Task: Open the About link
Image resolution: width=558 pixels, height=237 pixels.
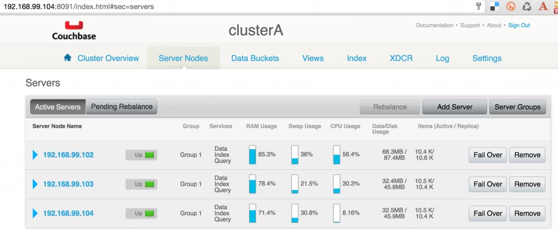Action: tap(494, 25)
